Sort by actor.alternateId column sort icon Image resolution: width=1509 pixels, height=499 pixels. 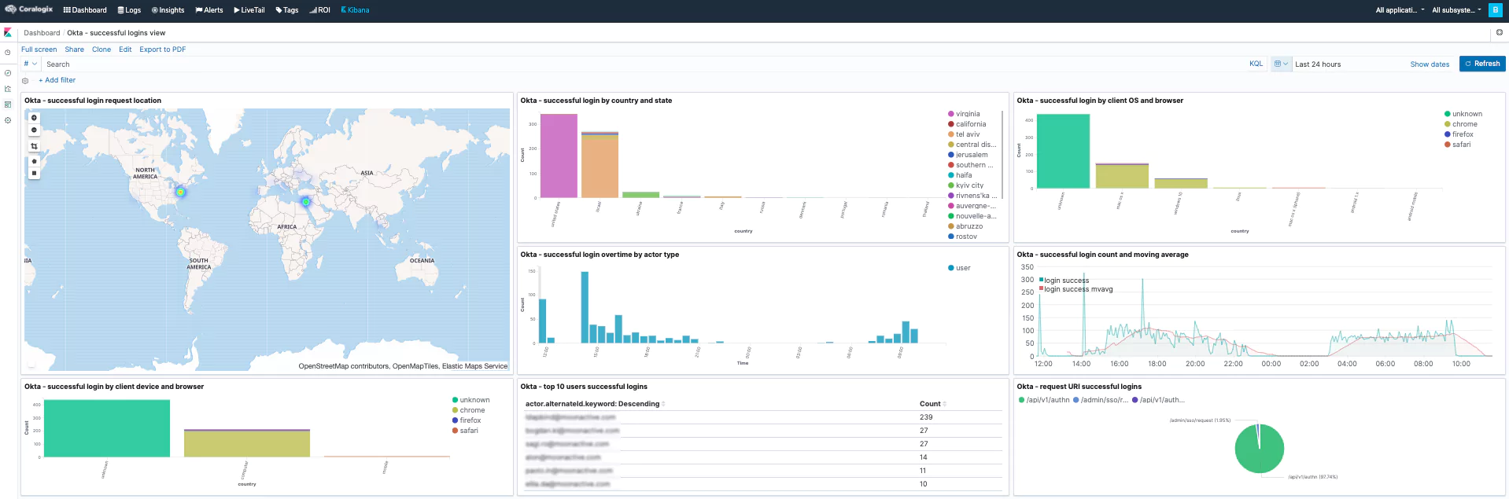click(663, 404)
